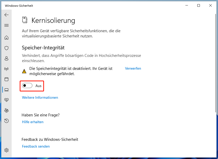Close the Windows-Sicherheit window
Viewport: 218px width, 159px height.
pyautogui.click(x=210, y=5)
